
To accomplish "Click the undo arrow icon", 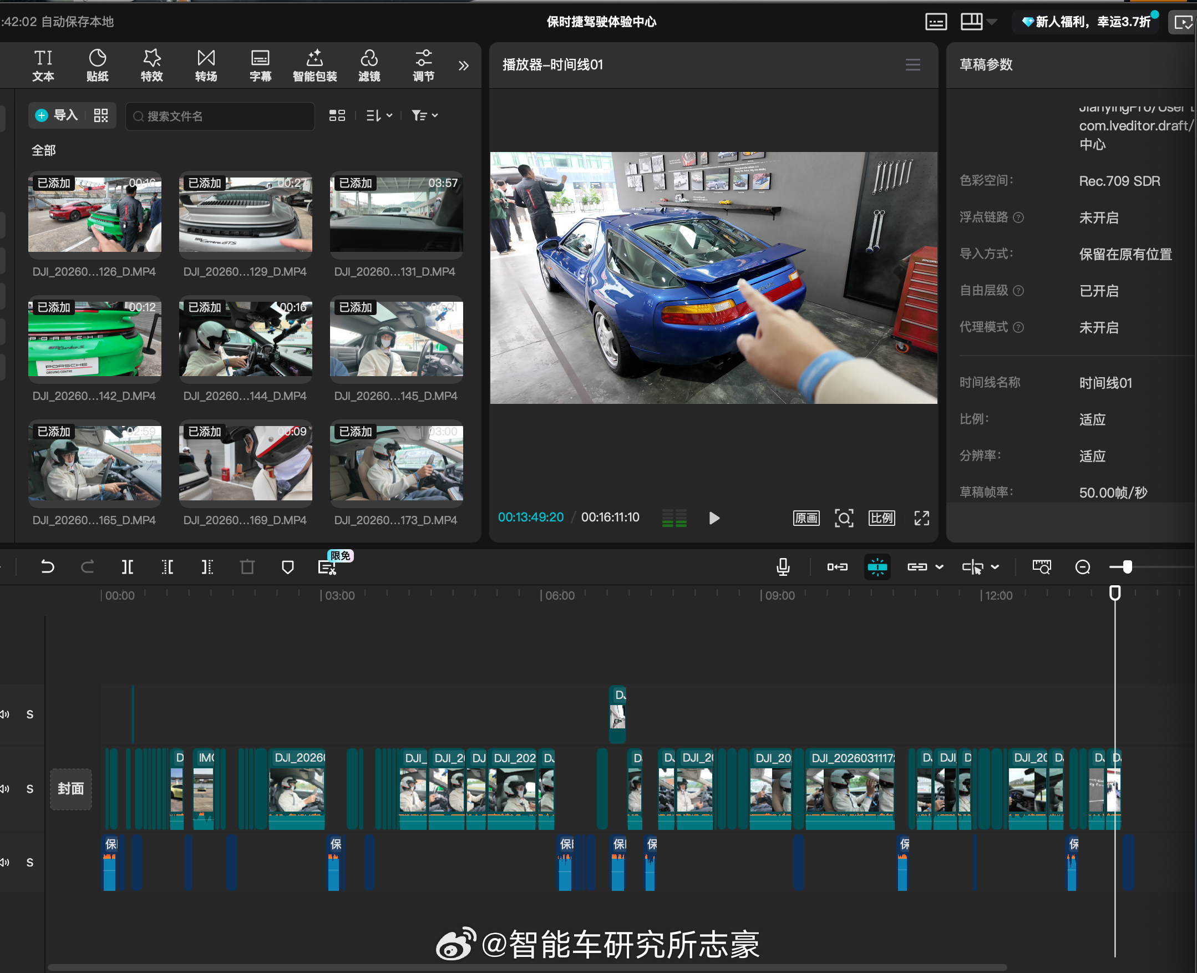I will click(48, 567).
